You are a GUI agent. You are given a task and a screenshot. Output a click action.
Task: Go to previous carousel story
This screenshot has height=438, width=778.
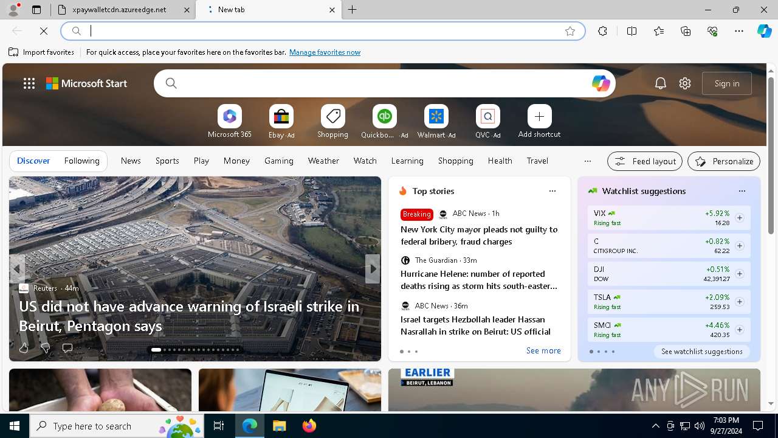click(x=17, y=269)
